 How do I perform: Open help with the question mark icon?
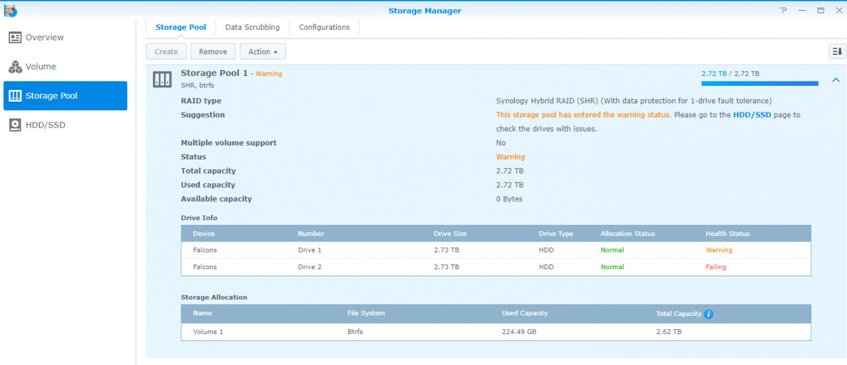coord(783,11)
